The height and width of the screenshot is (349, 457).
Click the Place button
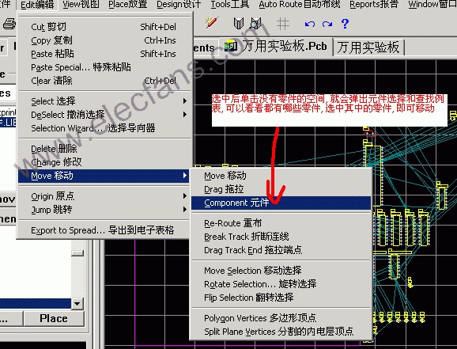[54, 318]
